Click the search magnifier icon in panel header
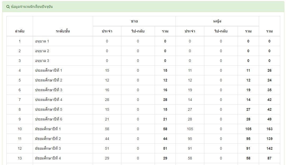The image size is (286, 165). (x=8, y=7)
